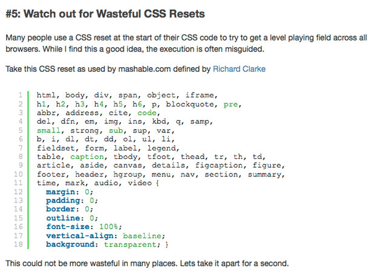Click the 'caption' selector on line 8
372x272 pixels.
[x=87, y=157]
